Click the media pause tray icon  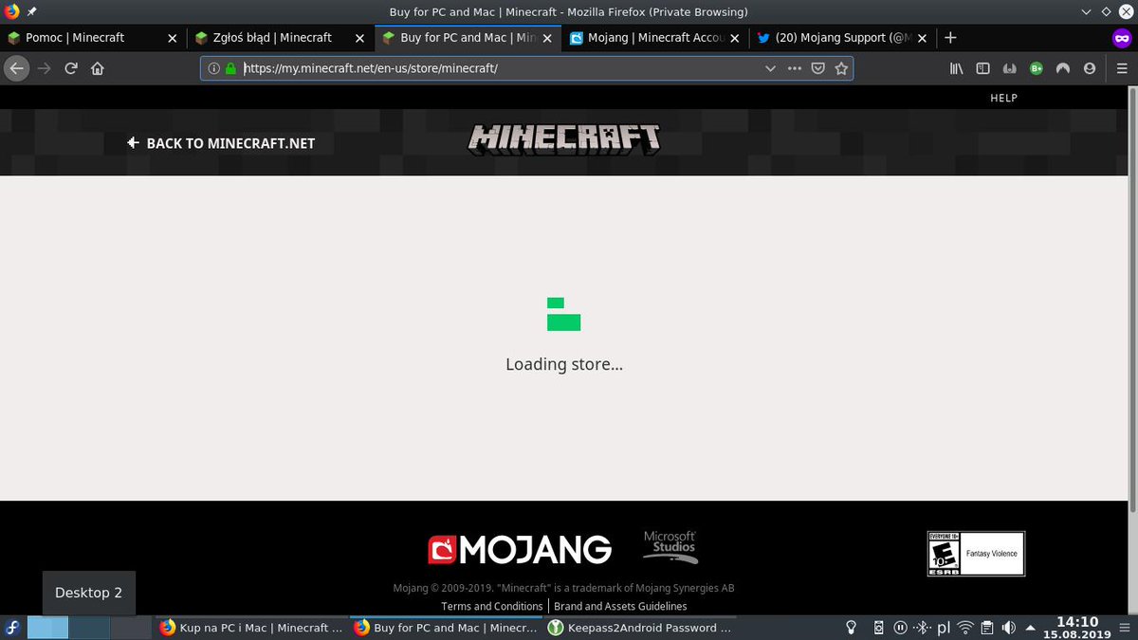(901, 628)
